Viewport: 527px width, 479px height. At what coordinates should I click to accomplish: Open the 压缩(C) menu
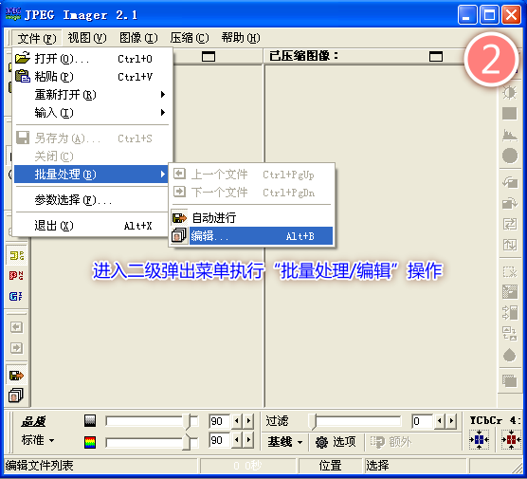click(190, 38)
